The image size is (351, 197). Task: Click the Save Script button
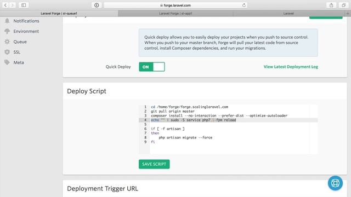[154, 164]
